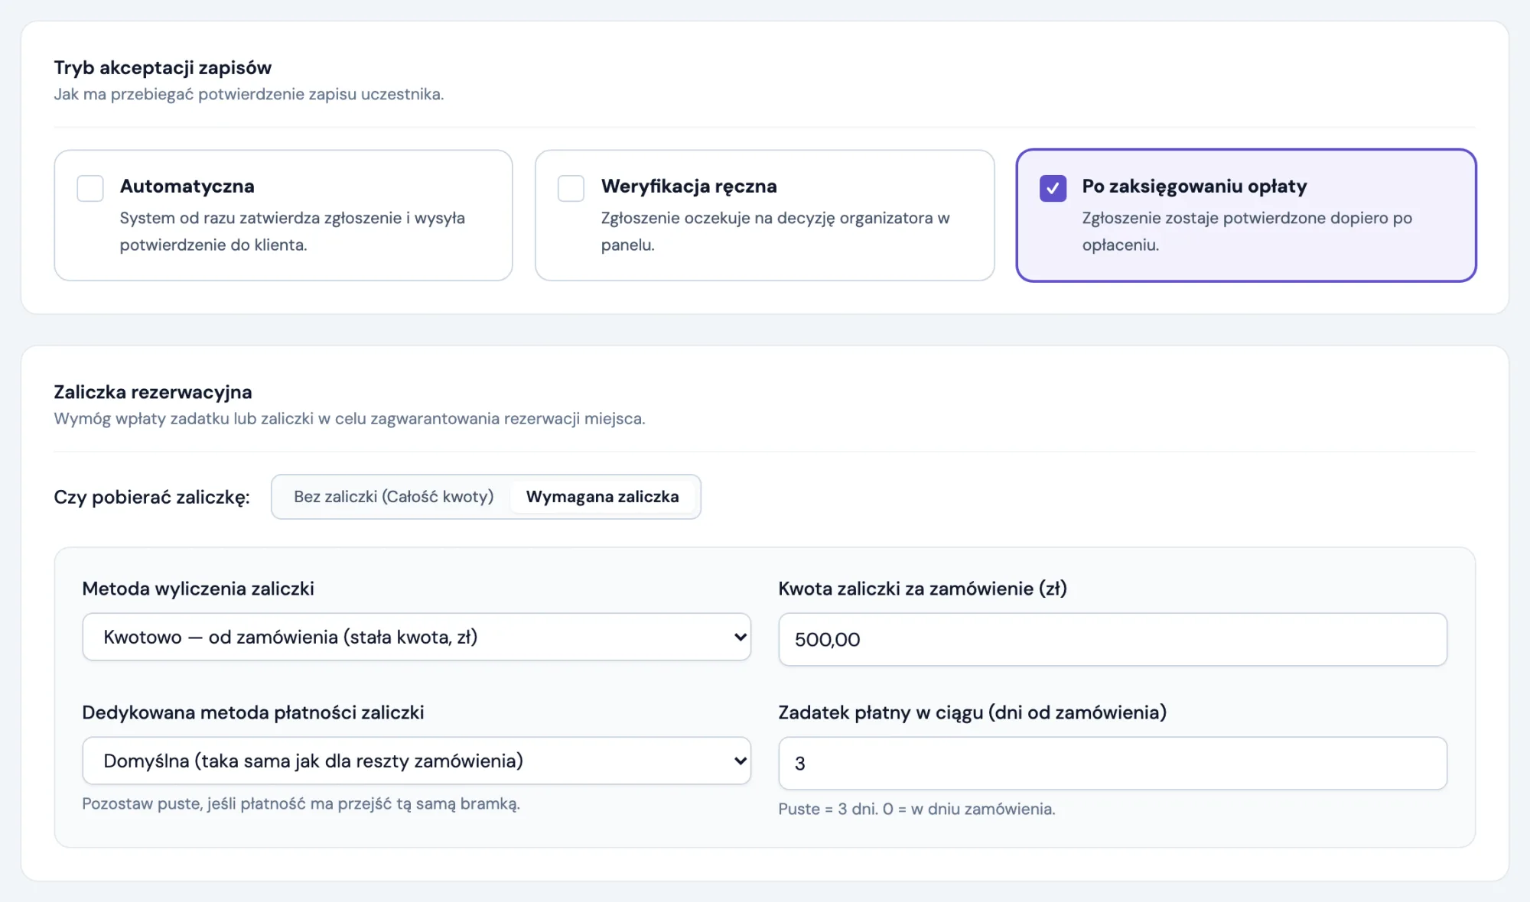Click the Kwota zaliczki field showing 500,00

point(1113,639)
